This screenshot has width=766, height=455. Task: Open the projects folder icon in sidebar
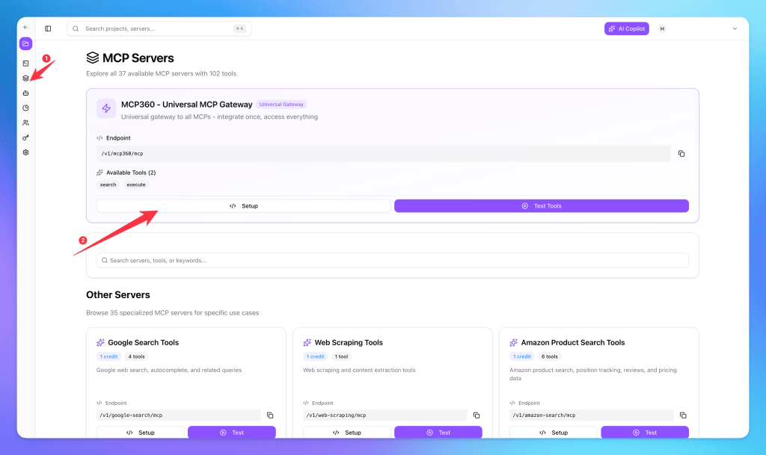click(25, 44)
